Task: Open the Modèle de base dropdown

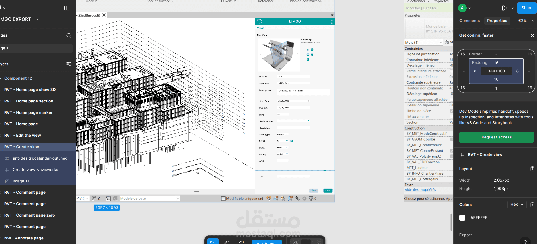Action: click(150, 198)
